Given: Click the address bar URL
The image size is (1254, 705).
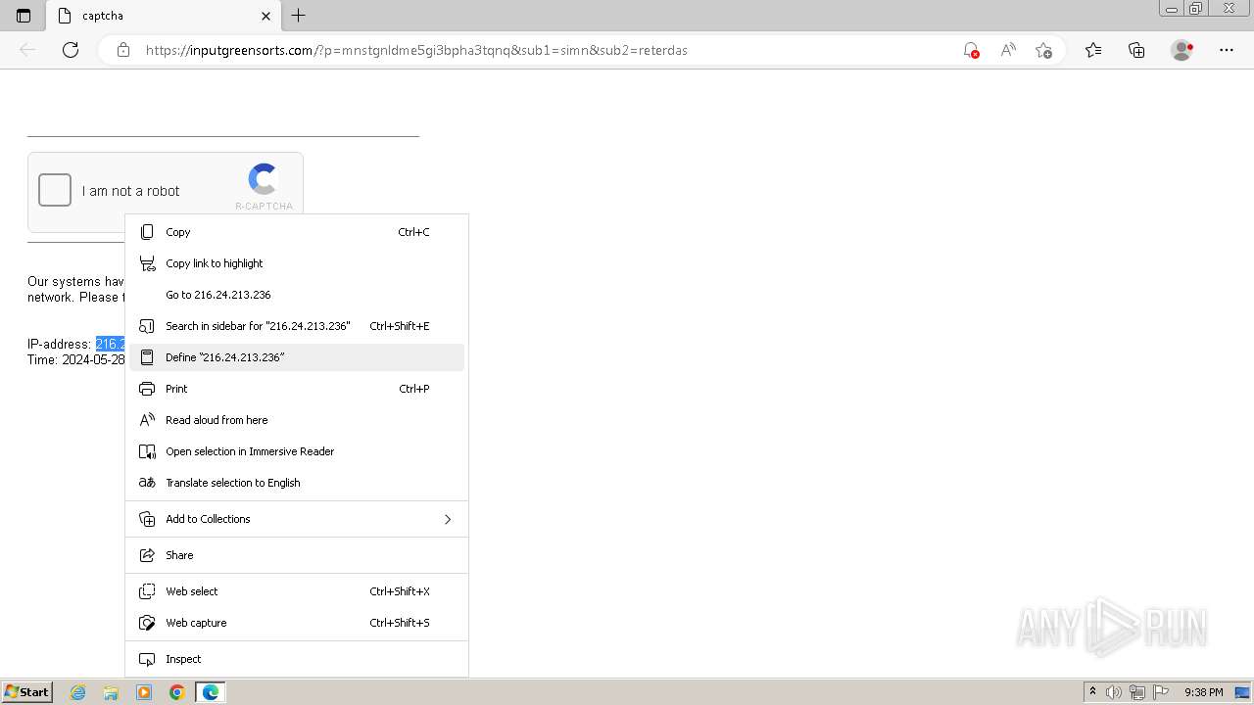Looking at the screenshot, I should pyautogui.click(x=416, y=50).
